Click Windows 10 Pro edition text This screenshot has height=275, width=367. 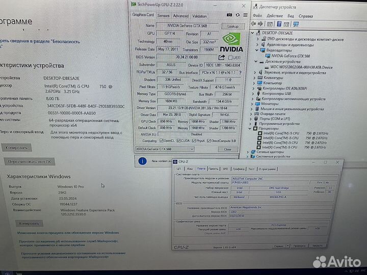(x=70, y=186)
